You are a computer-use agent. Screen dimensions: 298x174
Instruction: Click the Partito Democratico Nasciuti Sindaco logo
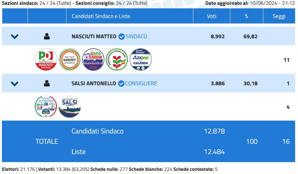point(46,60)
